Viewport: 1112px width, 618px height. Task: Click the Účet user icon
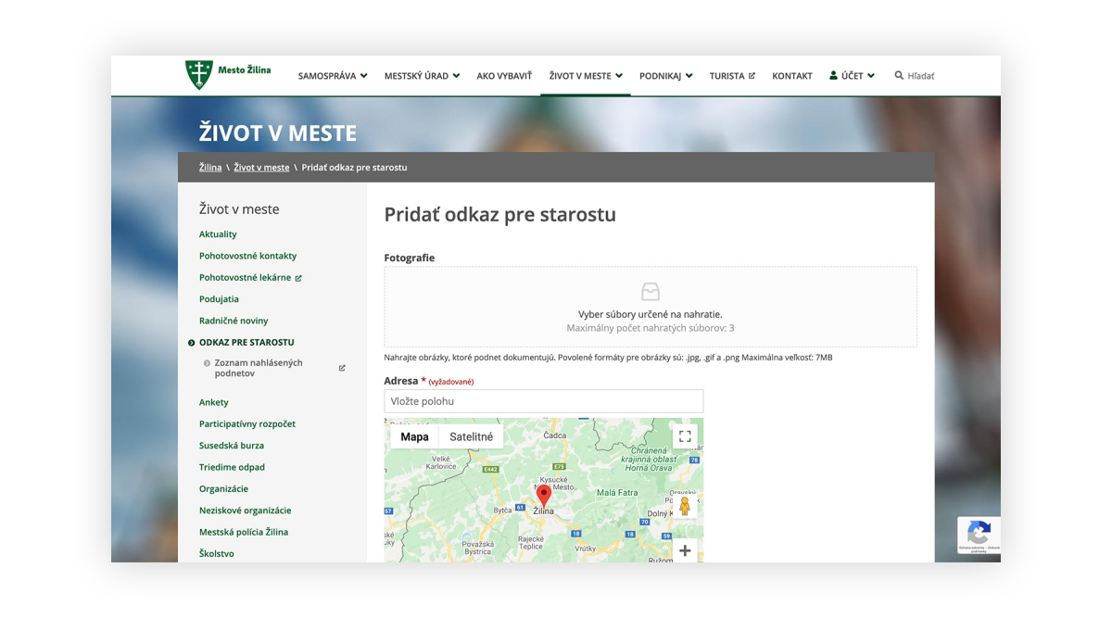pyautogui.click(x=833, y=76)
